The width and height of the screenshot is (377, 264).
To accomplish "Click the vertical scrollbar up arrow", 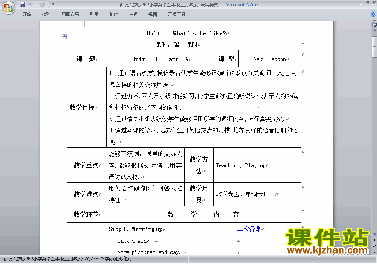I will (374, 31).
